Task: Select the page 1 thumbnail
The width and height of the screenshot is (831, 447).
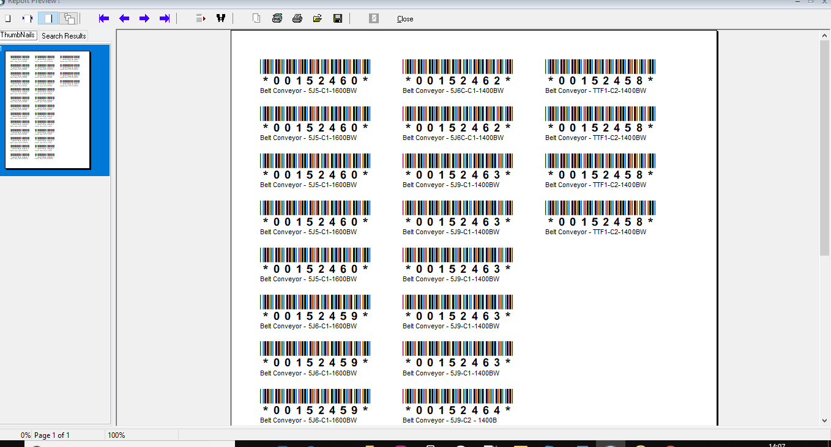Action: click(48, 109)
